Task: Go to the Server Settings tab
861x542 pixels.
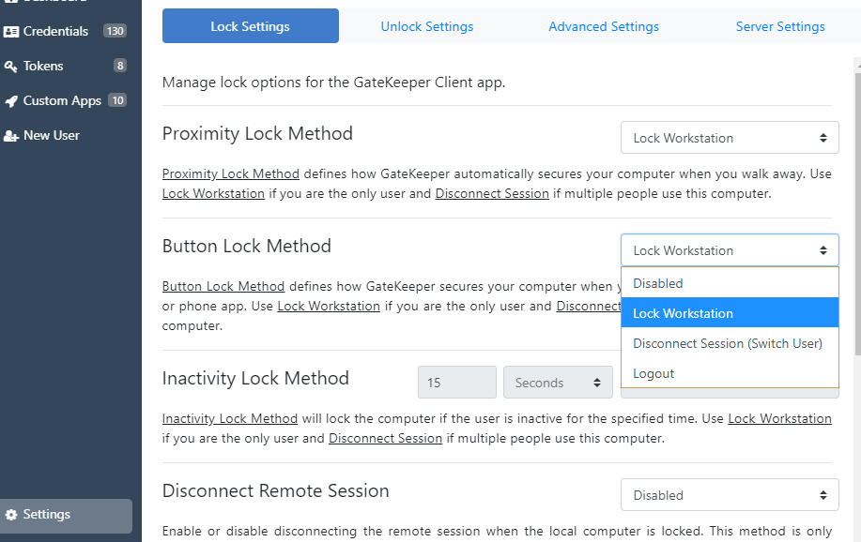Action: (x=780, y=26)
